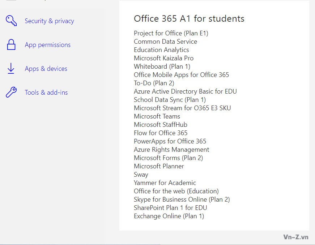Click the Sway list entry

coord(141,175)
